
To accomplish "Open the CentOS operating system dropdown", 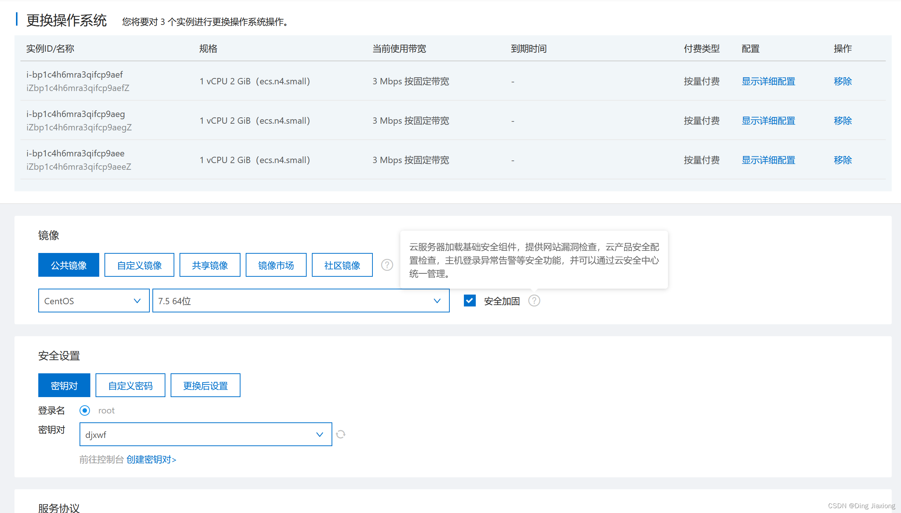I will 94,301.
